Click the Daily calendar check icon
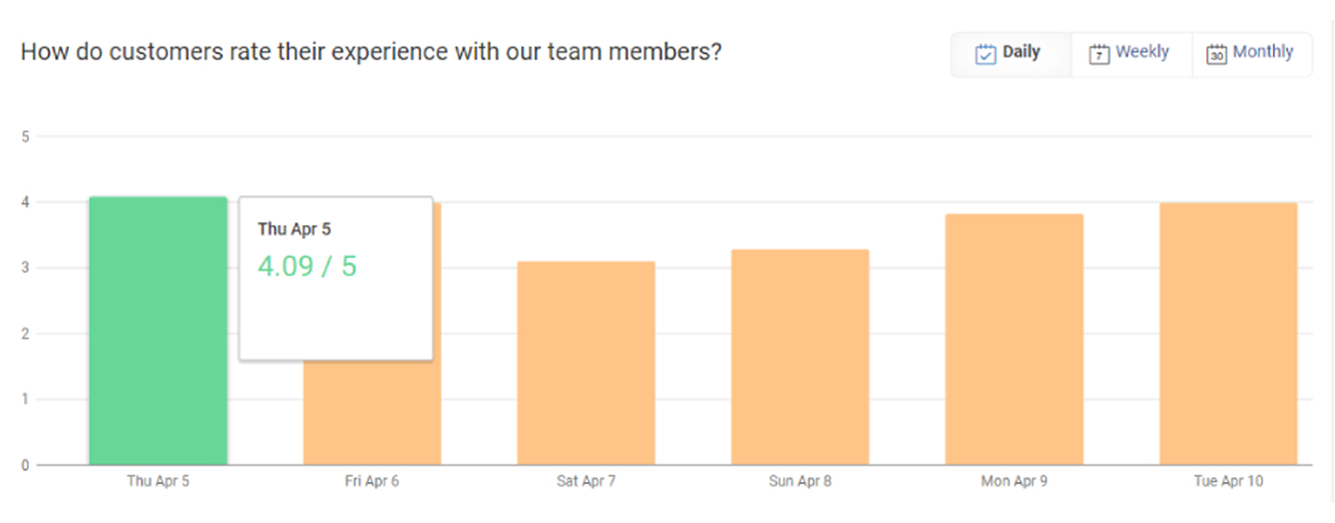Viewport: 1335px width, 523px height. [986, 54]
